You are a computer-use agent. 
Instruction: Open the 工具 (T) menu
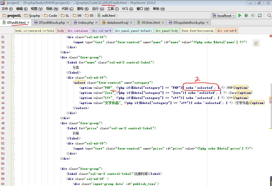[113, 9]
